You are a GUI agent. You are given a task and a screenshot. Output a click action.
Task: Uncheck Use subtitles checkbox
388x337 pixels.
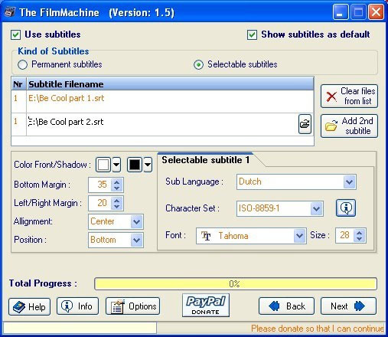[15, 34]
